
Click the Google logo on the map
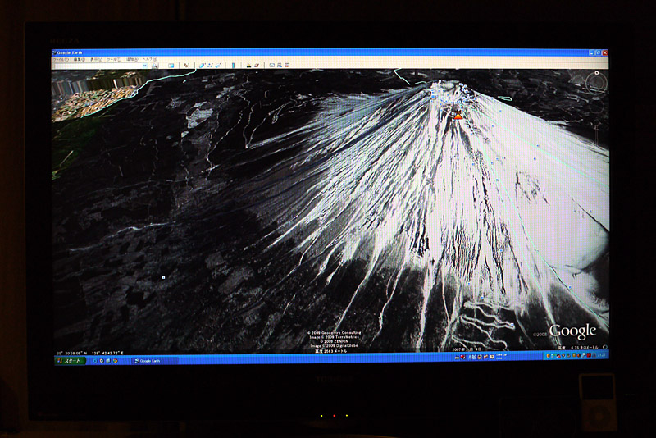click(x=572, y=331)
